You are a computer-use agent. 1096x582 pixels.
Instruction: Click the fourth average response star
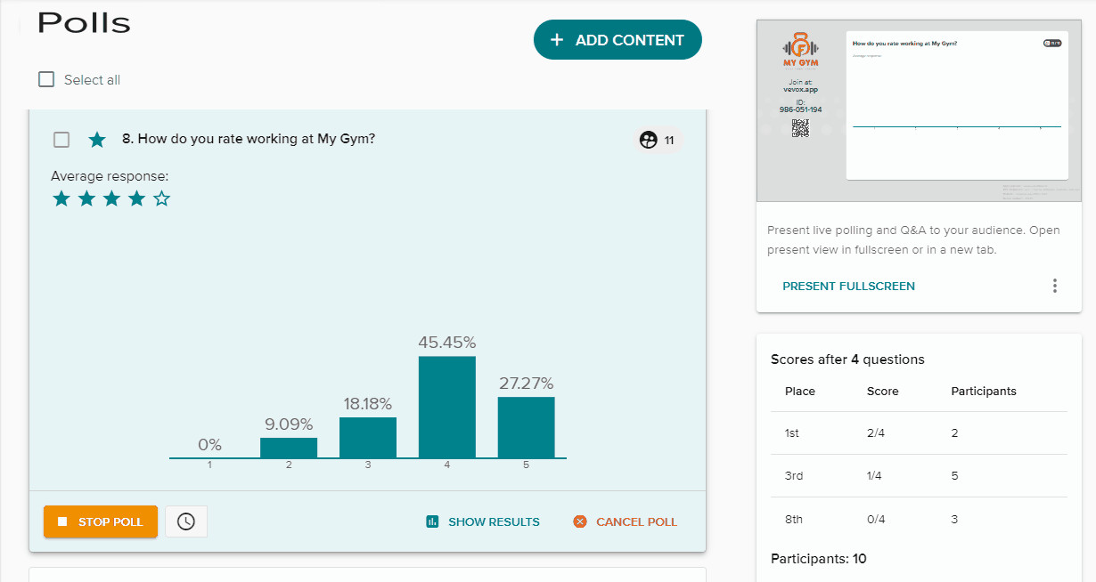coord(136,198)
